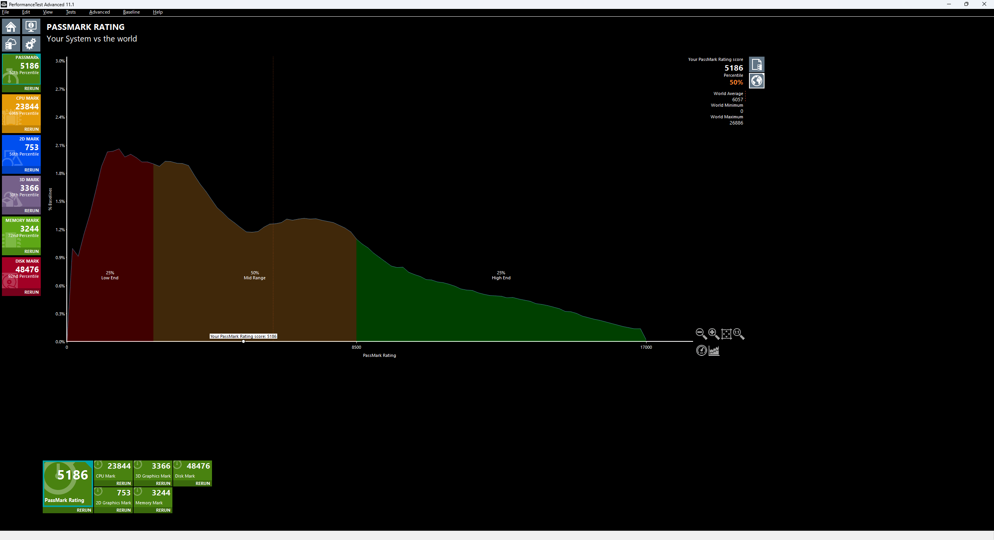The width and height of the screenshot is (994, 540).
Task: Click the zoom out magnifier icon
Action: pos(701,334)
